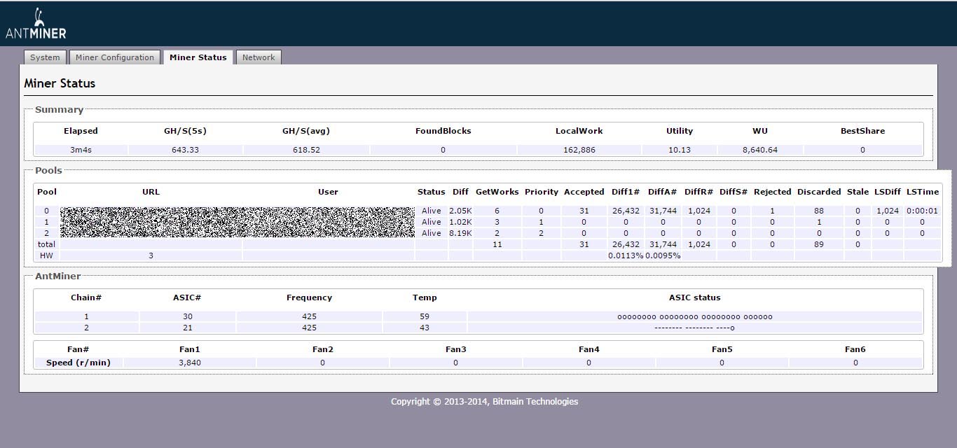The width and height of the screenshot is (957, 448).
Task: Click the GH/S(5s) value 643.33
Action: click(x=185, y=150)
